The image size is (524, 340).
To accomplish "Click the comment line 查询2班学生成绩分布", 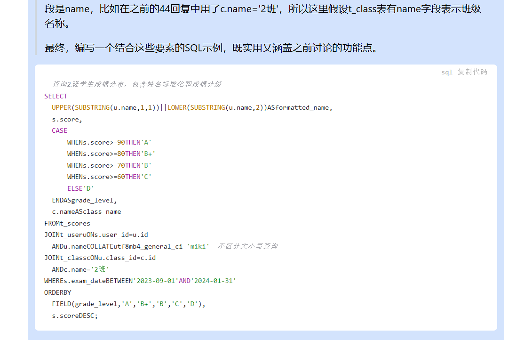I will (133, 84).
